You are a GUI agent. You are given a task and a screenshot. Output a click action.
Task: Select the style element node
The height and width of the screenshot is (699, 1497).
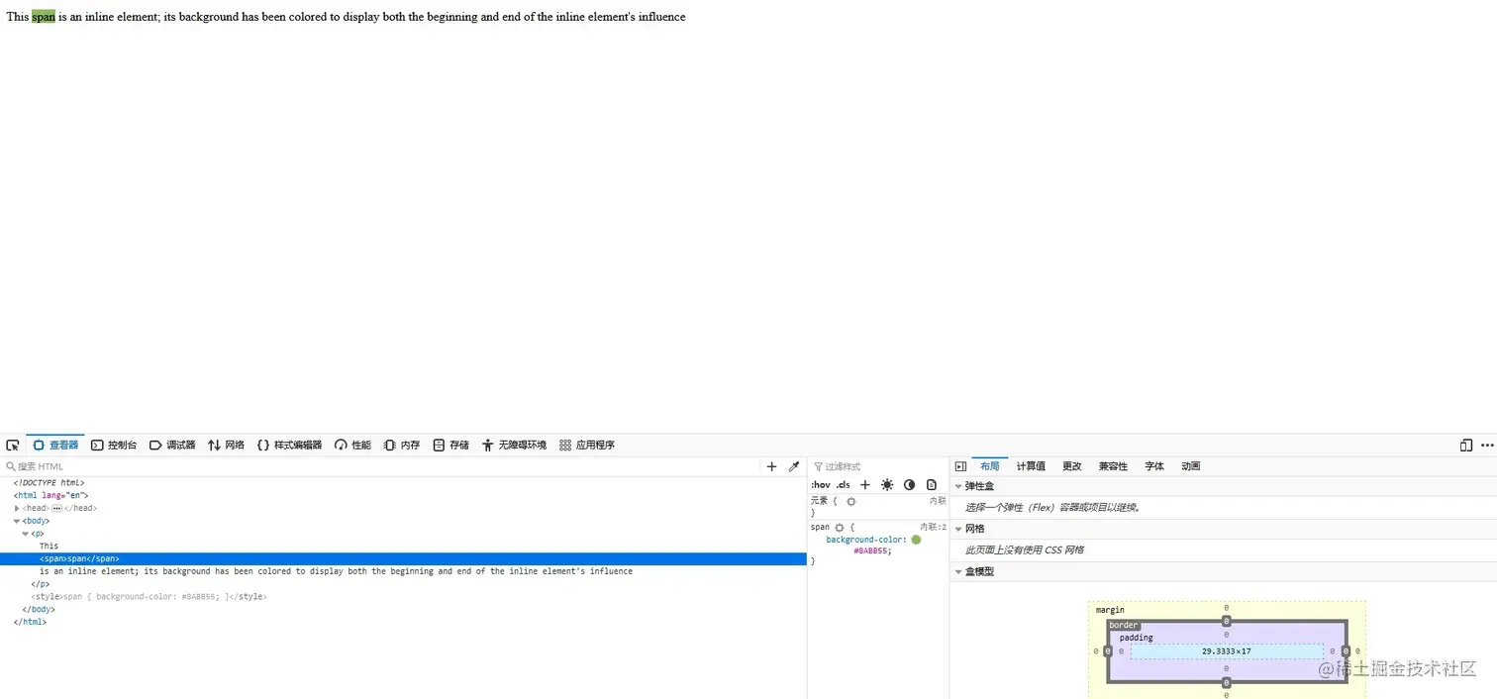(x=149, y=597)
